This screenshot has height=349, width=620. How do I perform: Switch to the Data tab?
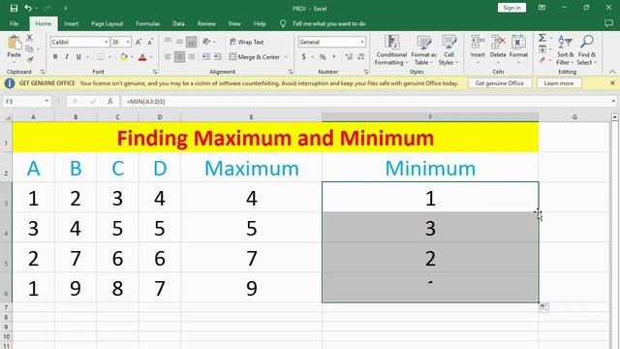click(x=178, y=23)
